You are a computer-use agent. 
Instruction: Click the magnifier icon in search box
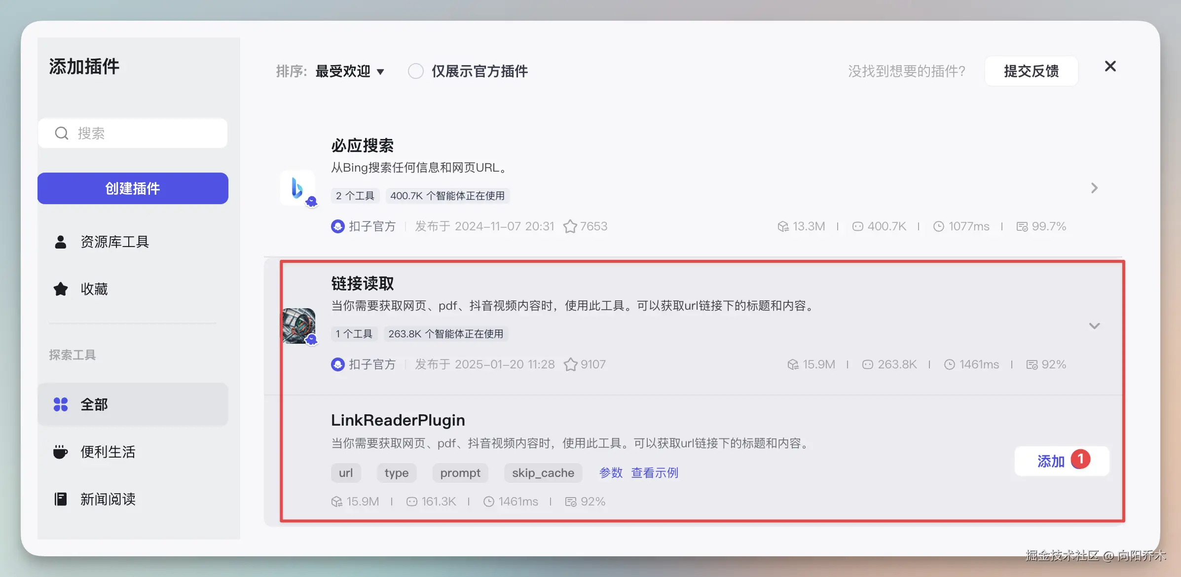click(62, 133)
